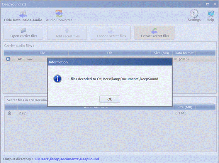Minimize the DeepSound window
Viewport: 219px width, 163px height.
pyautogui.click(x=199, y=4)
